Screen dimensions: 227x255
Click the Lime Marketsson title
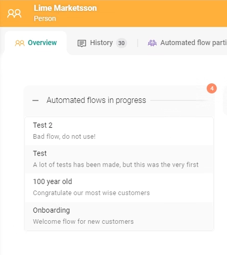tap(65, 8)
